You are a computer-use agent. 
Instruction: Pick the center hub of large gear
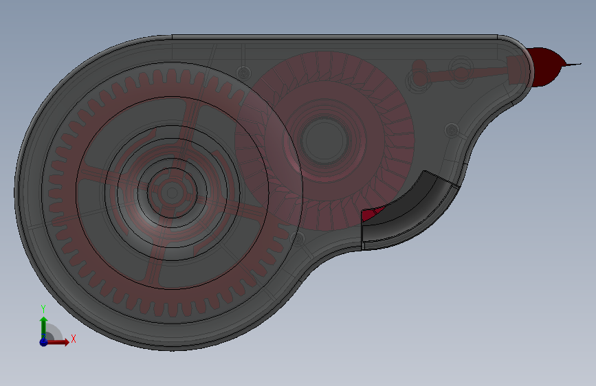[x=172, y=192]
